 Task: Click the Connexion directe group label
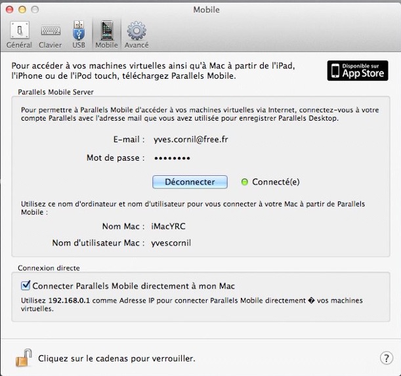click(49, 268)
